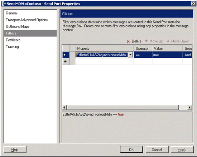
Task: Click the And grouping cell
Action: [x=187, y=55]
